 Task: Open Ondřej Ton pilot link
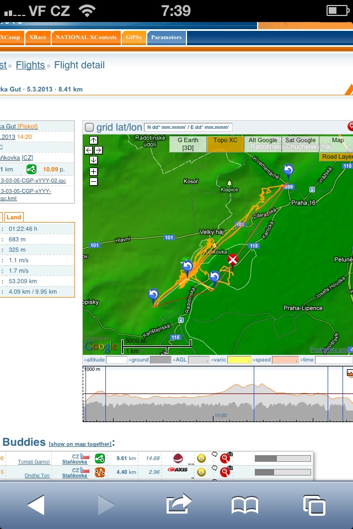click(37, 475)
